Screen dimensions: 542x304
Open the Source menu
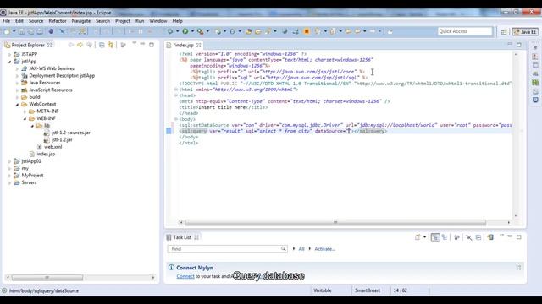coord(36,21)
